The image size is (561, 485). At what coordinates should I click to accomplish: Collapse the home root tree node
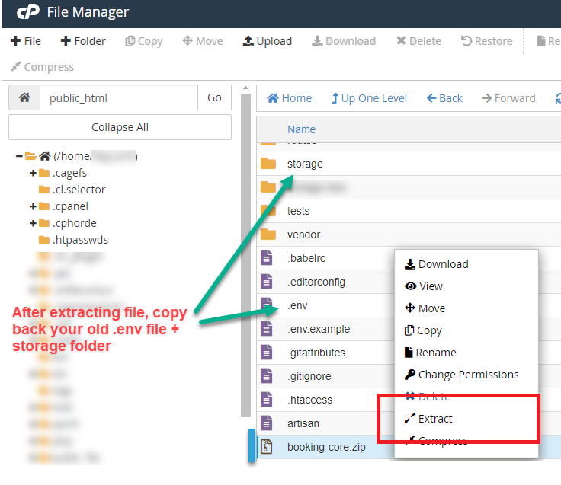[19, 156]
